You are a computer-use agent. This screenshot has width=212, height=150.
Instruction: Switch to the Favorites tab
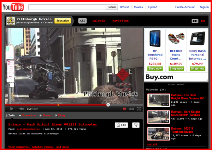tap(120, 21)
